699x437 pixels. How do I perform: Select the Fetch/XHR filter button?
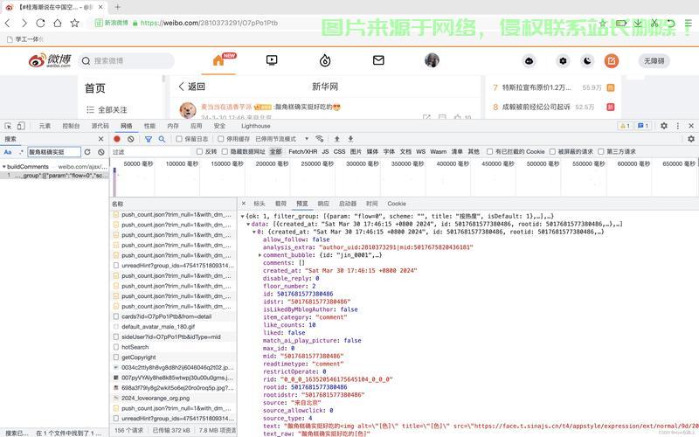pos(301,151)
